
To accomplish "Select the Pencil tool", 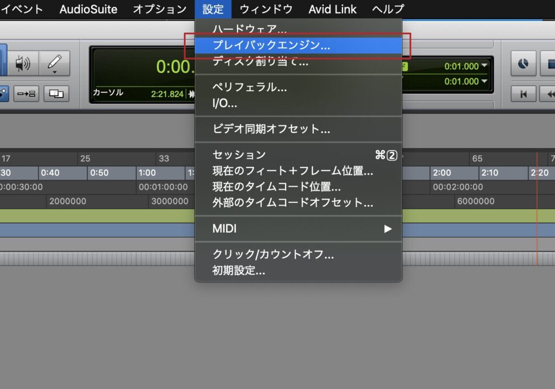I will (x=54, y=61).
